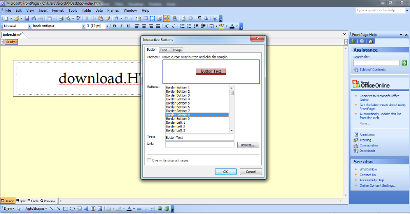Open the font name dropdown
This screenshot has width=410, height=214.
coord(82,26)
